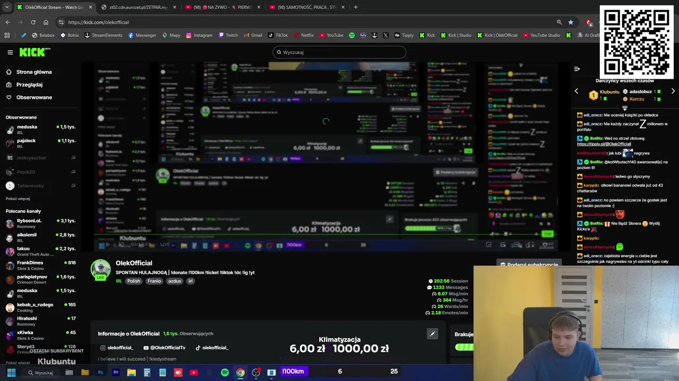The height and width of the screenshot is (381, 679).
Task: Go to browser home page
Action: [x=46, y=22]
